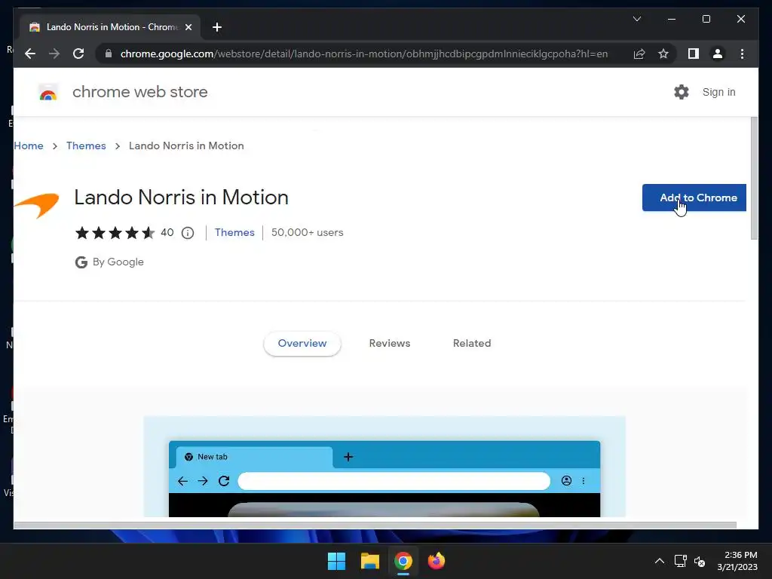Click the browser forward arrow
Viewport: 772px width, 579px height.
[x=54, y=54]
